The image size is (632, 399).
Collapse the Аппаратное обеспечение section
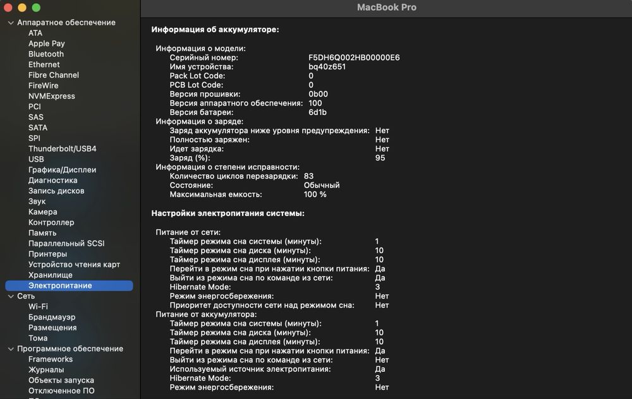pos(11,23)
